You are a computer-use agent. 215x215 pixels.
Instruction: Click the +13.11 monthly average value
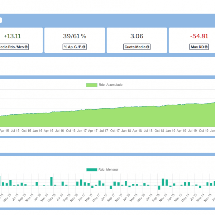click(x=12, y=36)
